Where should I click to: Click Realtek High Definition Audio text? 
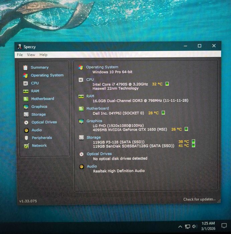[x=119, y=171]
